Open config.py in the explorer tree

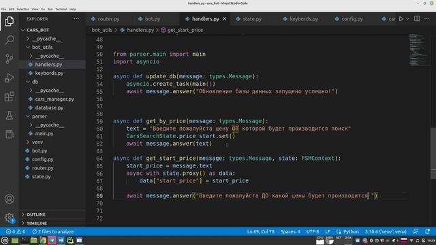pyautogui.click(x=42, y=159)
